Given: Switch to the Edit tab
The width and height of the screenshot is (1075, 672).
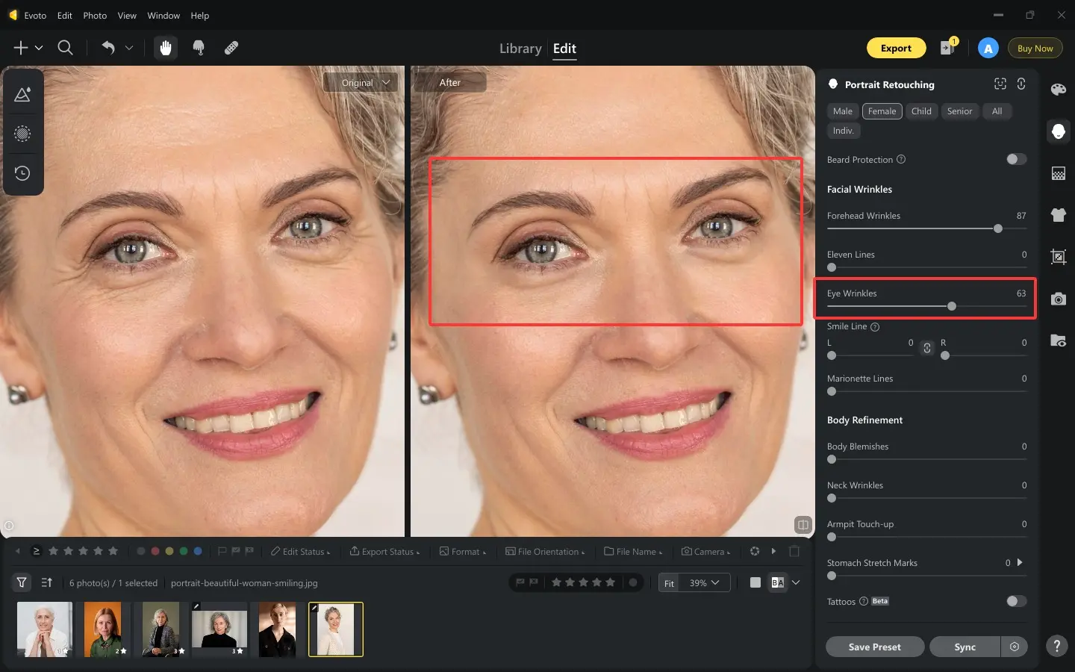Looking at the screenshot, I should [x=564, y=49].
